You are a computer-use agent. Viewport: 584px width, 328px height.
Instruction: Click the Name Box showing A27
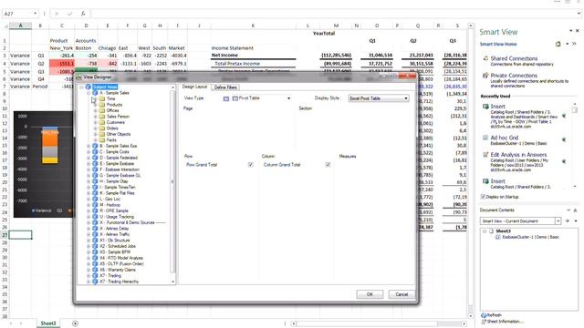tap(18, 14)
